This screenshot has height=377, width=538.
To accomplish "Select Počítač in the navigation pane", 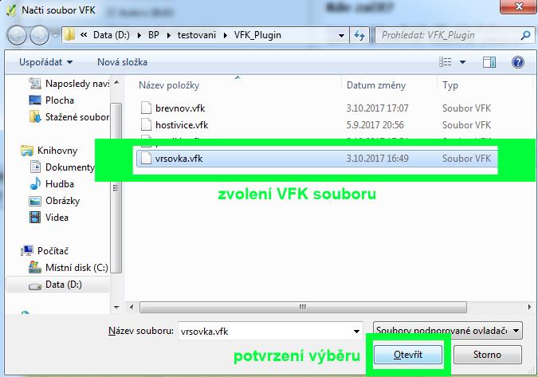I will (x=45, y=251).
